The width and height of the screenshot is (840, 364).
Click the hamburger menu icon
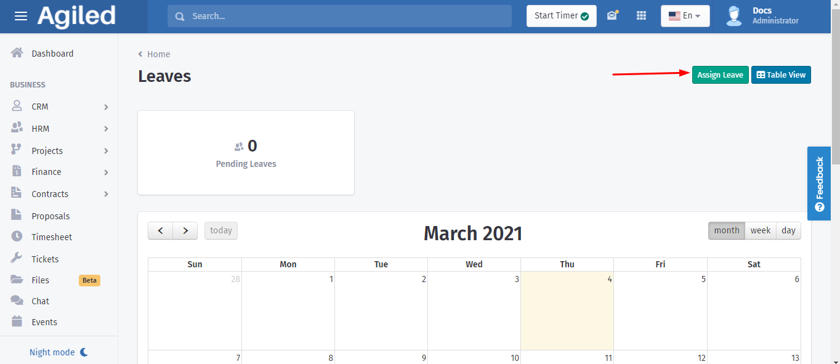click(21, 16)
